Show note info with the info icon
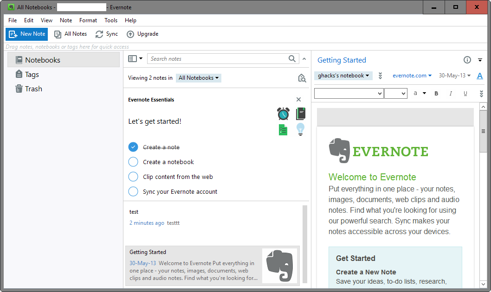Viewport: 491px width, 292px height. point(467,60)
